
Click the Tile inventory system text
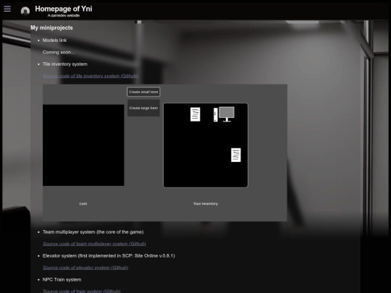tap(65, 64)
